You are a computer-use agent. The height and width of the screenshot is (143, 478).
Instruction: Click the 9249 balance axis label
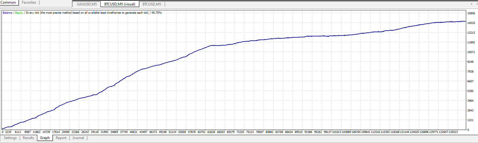tap(470, 62)
